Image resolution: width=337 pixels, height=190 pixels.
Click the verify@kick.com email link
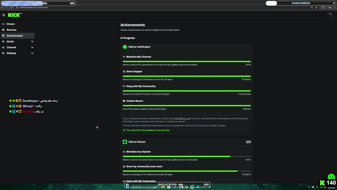[182, 118]
